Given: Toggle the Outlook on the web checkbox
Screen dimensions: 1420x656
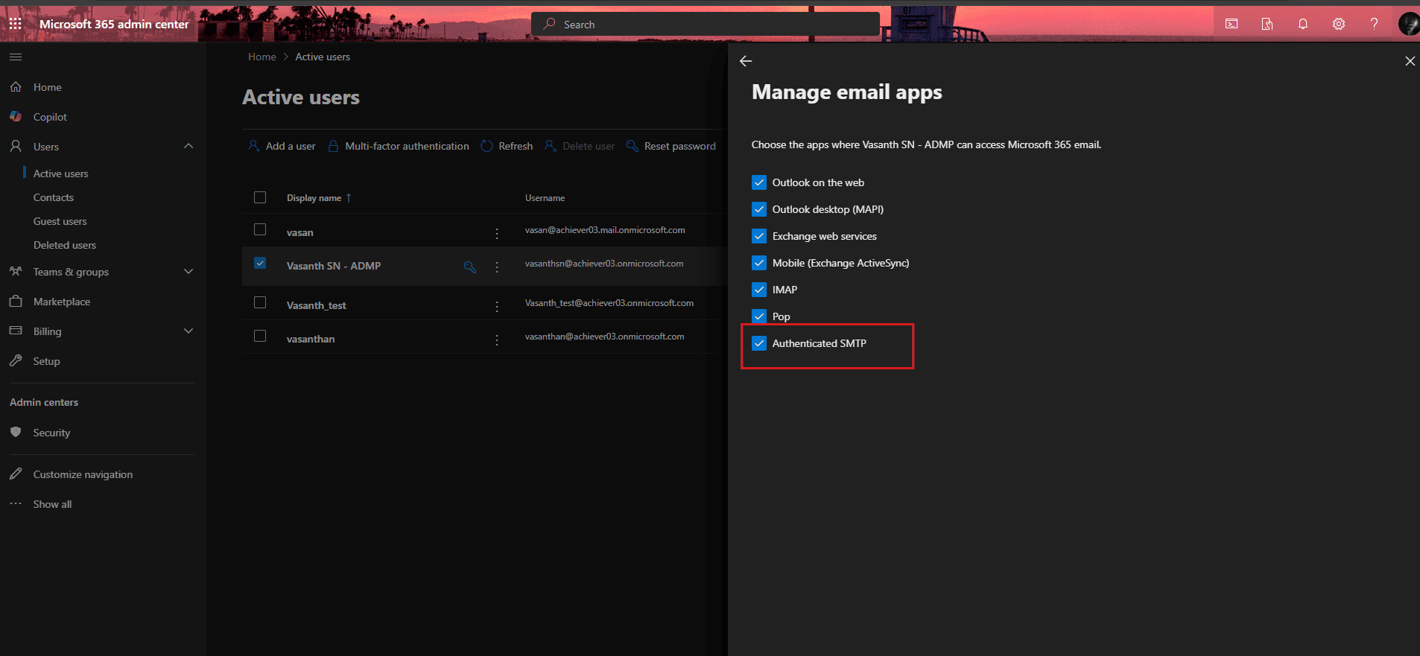Looking at the screenshot, I should [x=759, y=182].
